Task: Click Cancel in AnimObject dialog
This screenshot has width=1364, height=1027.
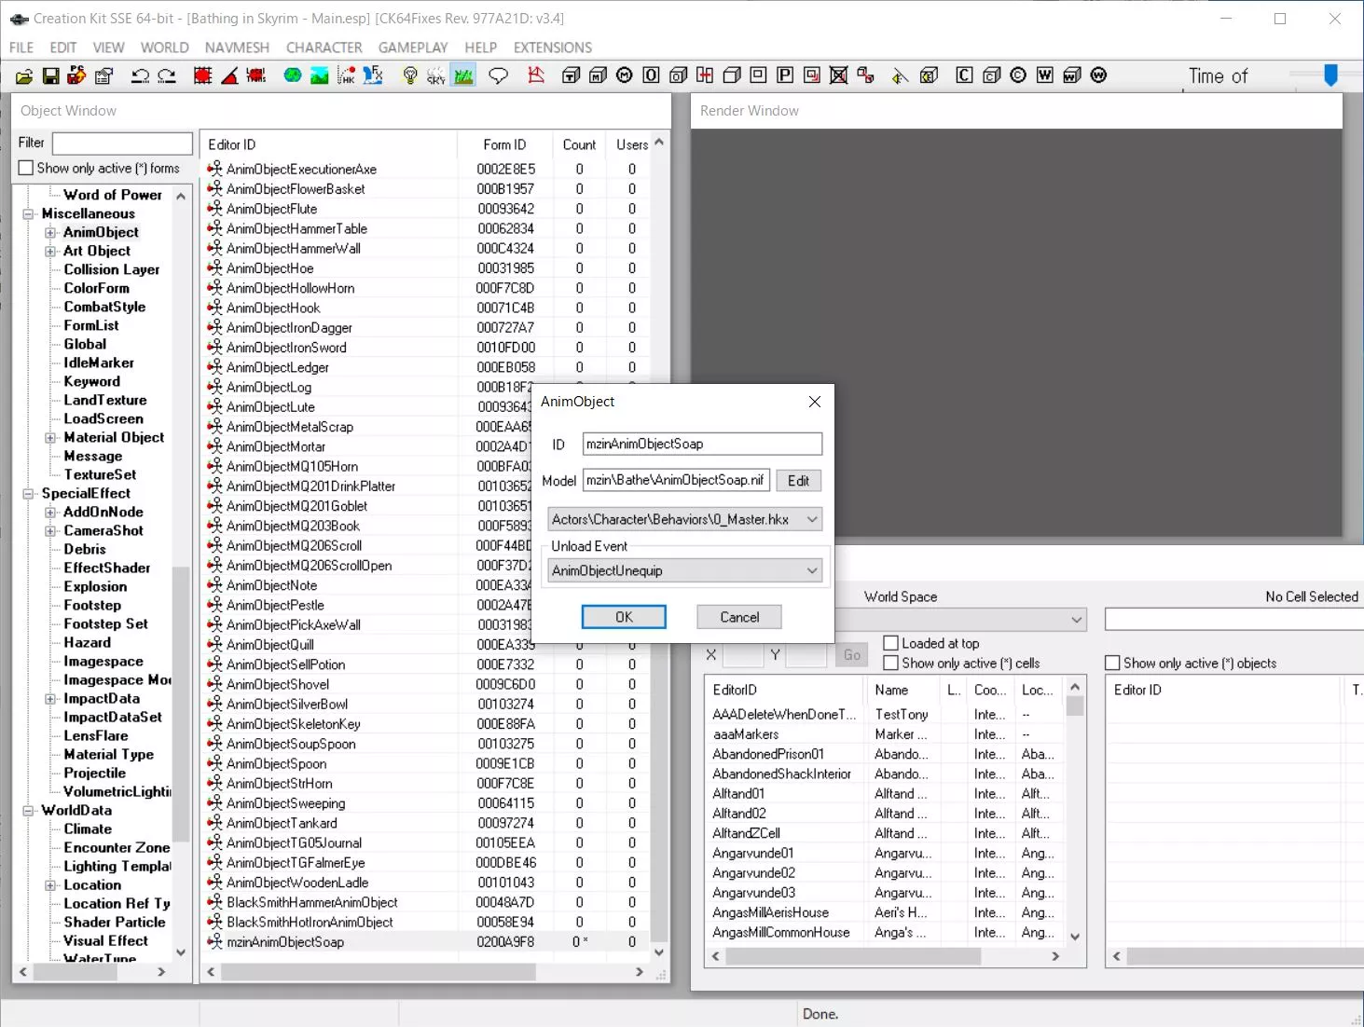Action: coord(739,617)
